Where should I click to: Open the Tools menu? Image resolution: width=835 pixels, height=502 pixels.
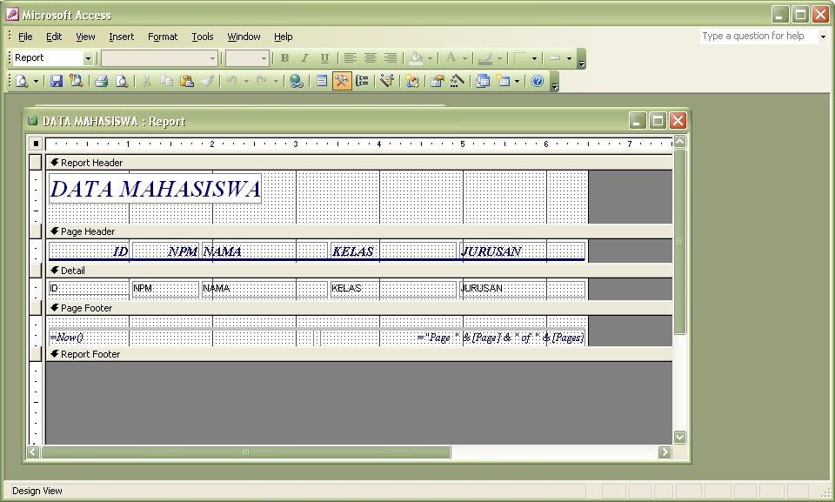(203, 37)
